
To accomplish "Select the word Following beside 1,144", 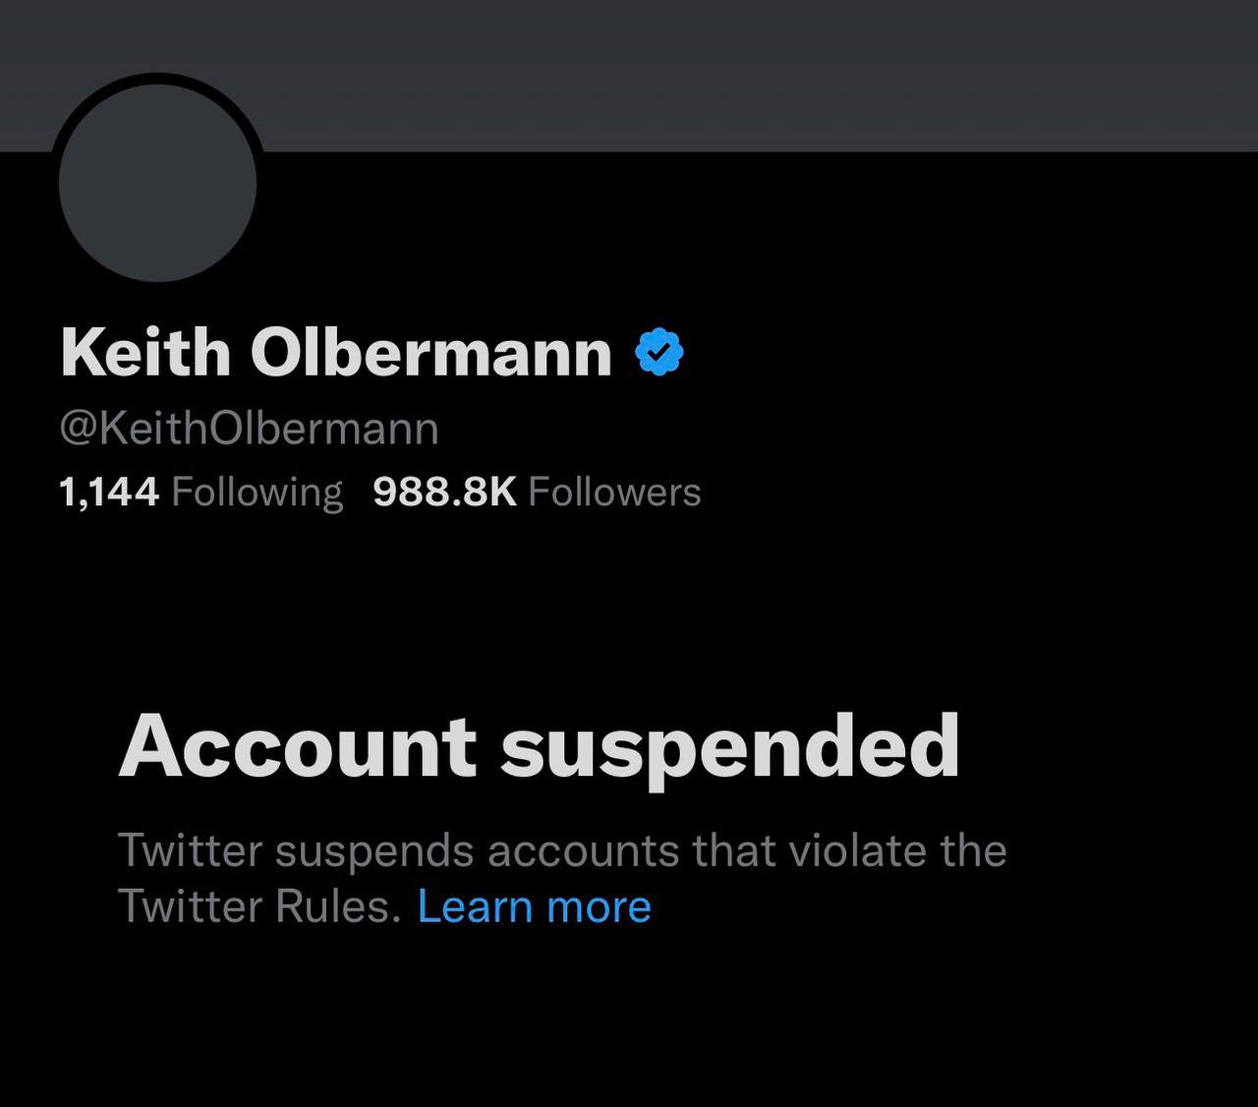I will click(257, 493).
